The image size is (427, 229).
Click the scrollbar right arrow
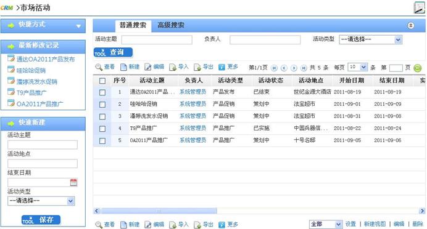click(x=422, y=211)
